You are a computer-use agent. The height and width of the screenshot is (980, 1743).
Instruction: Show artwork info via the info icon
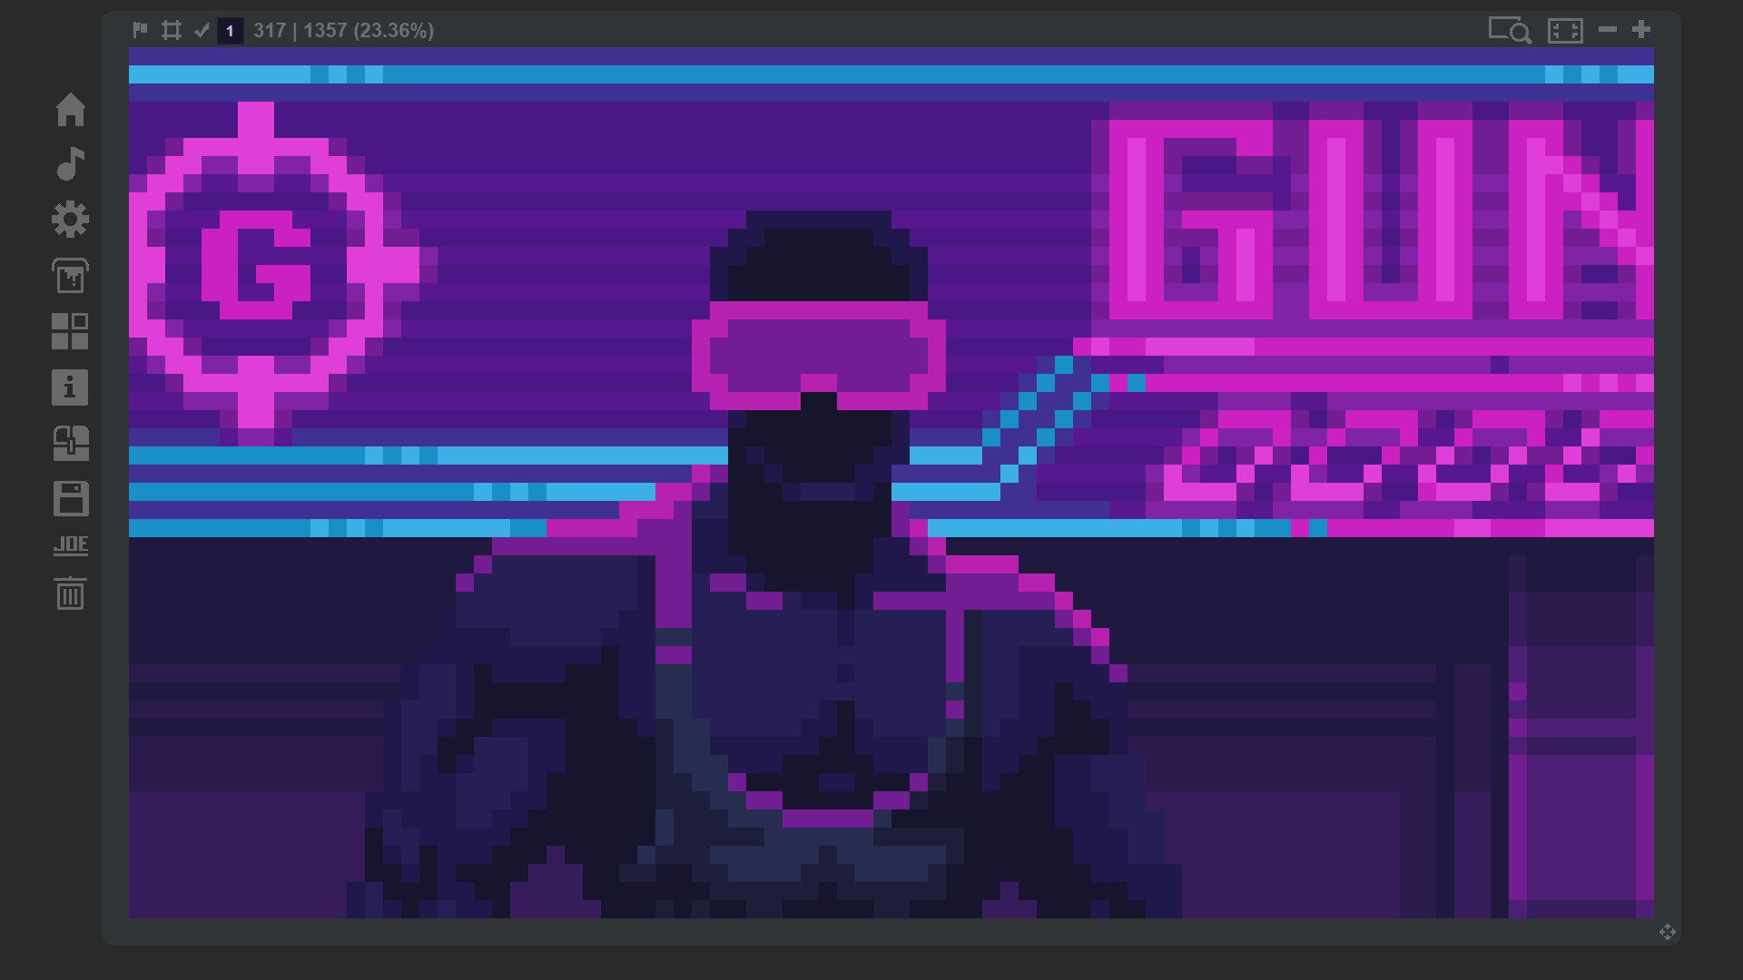click(71, 387)
